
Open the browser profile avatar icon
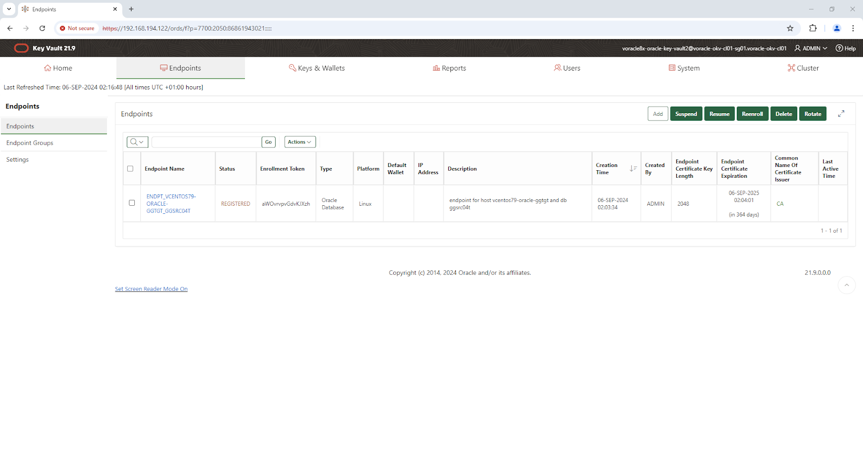point(837,28)
